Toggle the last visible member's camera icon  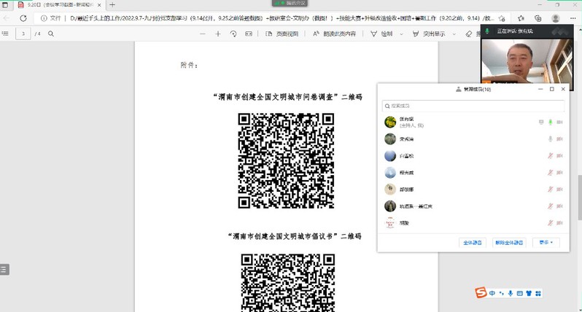click(559, 223)
